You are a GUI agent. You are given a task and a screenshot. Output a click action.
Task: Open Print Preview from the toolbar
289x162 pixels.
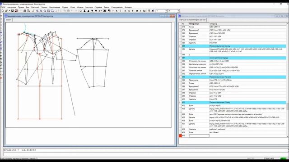(x=28, y=11)
